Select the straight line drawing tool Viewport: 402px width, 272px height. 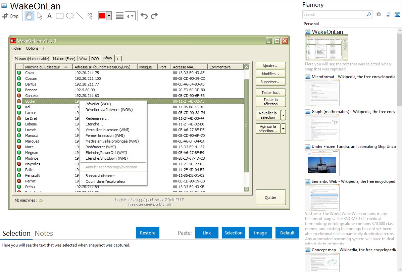click(x=80, y=16)
